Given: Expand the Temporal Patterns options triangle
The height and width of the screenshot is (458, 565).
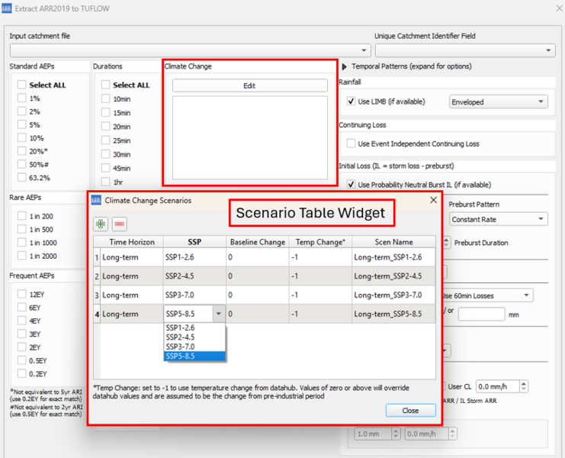Looking at the screenshot, I should click(344, 67).
